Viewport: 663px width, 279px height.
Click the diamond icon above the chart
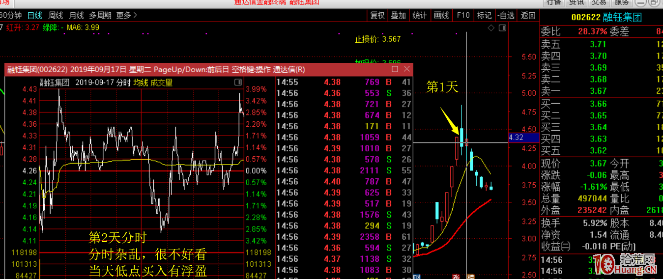(491, 28)
